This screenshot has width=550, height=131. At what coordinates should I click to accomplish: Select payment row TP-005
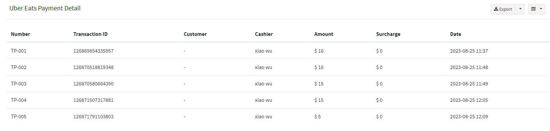click(x=278, y=117)
